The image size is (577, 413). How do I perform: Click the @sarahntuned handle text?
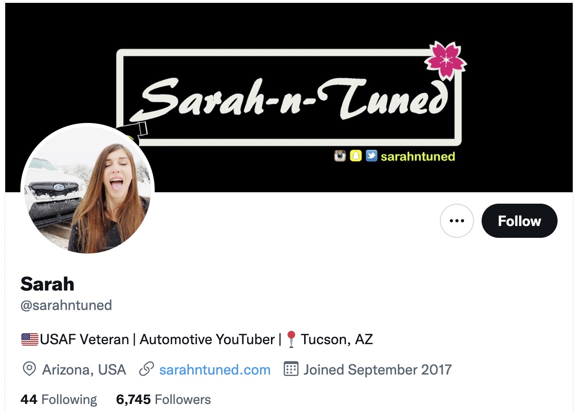(x=66, y=305)
